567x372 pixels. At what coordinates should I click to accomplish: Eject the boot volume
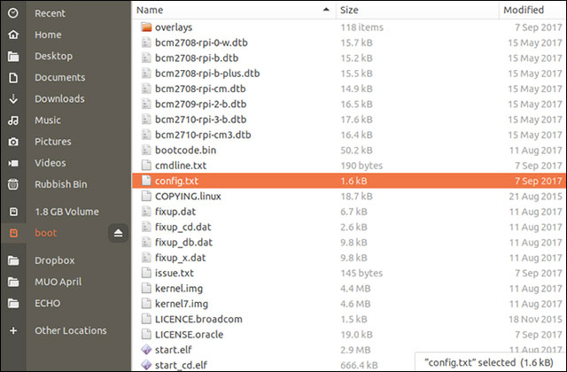tap(118, 233)
